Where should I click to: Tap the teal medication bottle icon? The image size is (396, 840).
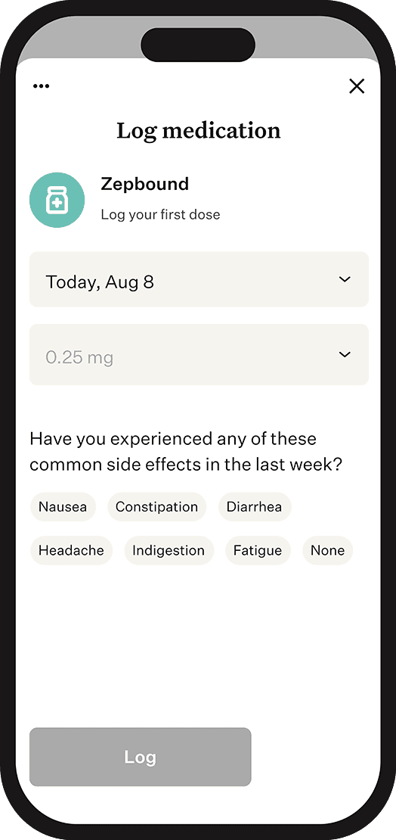57,201
